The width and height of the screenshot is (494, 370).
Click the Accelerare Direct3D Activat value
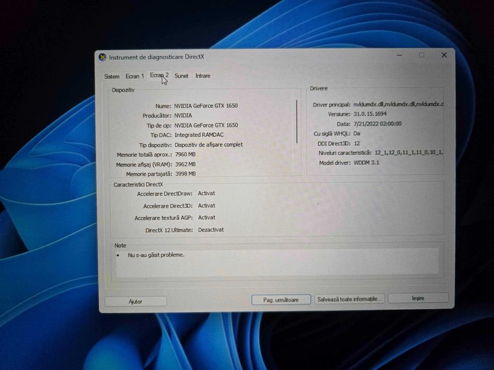(x=206, y=206)
